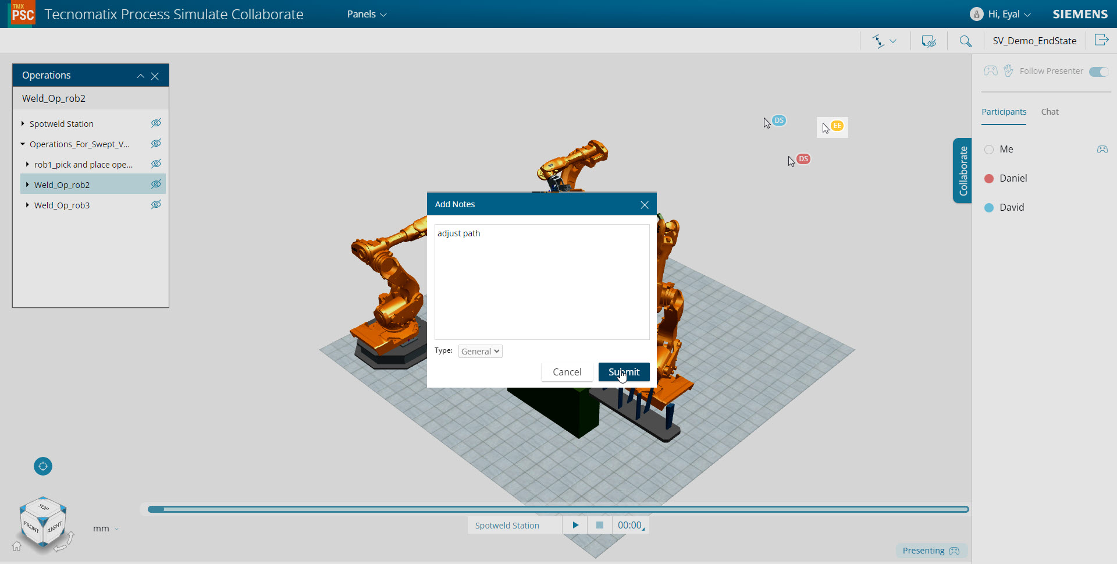Click the rotate view arrow icon
Image resolution: width=1117 pixels, height=564 pixels.
[65, 542]
